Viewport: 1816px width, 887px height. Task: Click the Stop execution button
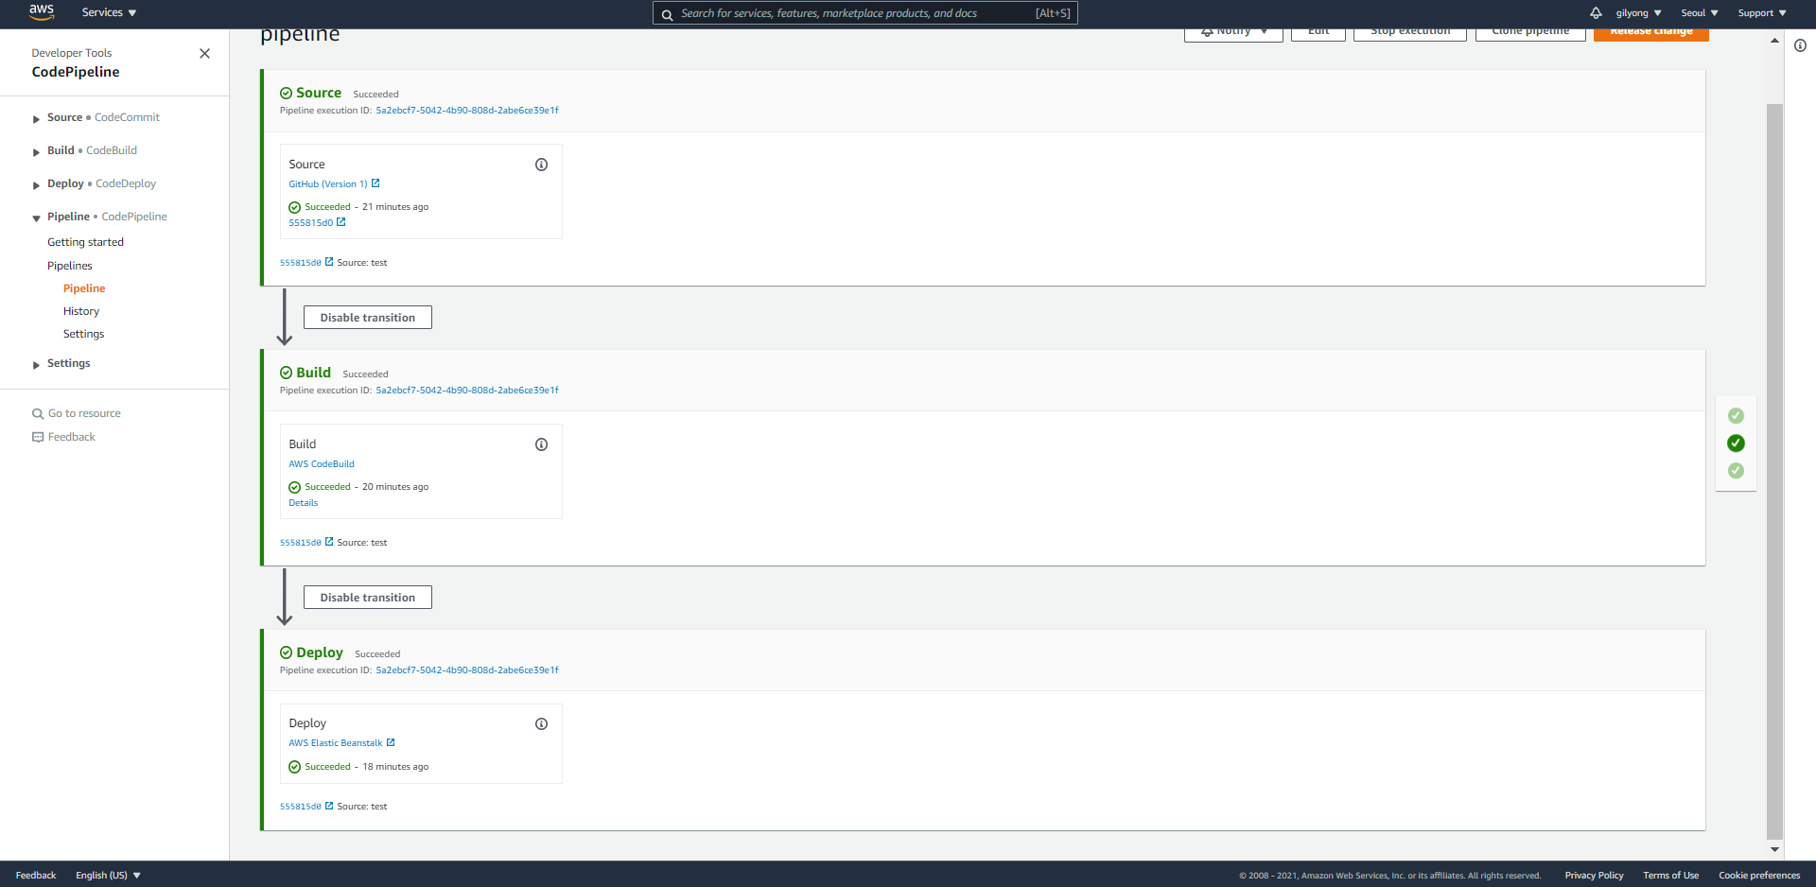click(x=1410, y=33)
